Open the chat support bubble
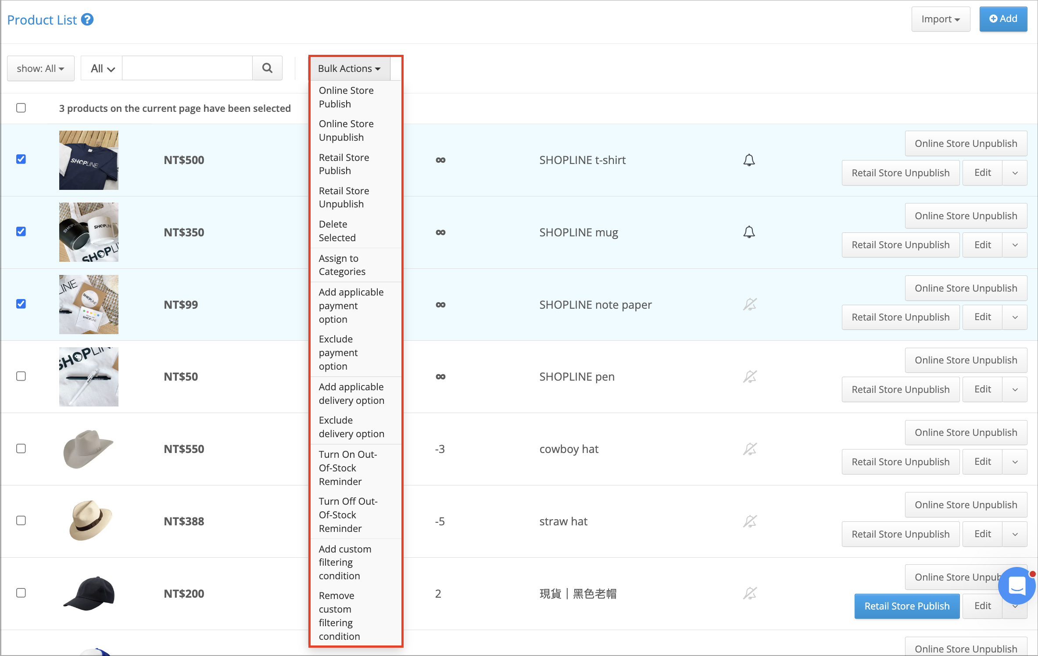Viewport: 1038px width, 656px height. coord(1017,586)
